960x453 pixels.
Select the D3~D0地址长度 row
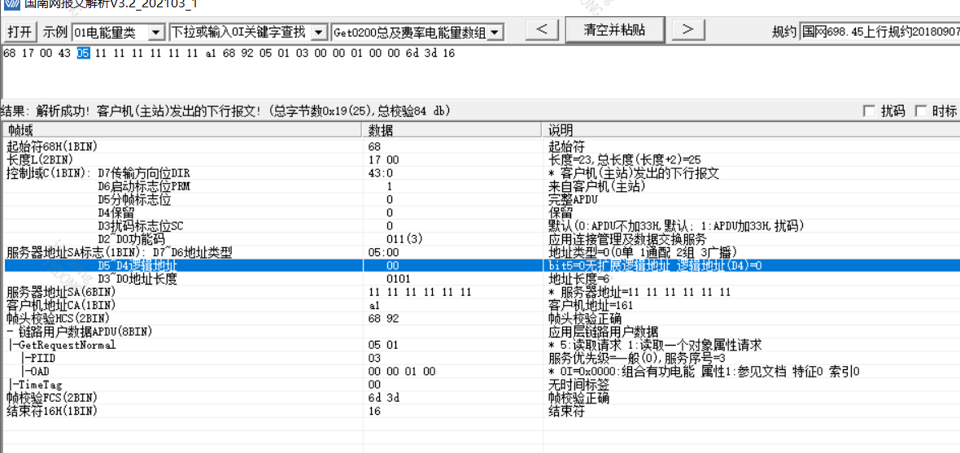click(480, 279)
